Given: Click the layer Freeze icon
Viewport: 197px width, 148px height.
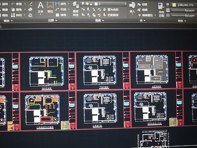Looking at the screenshot, I should (x=94, y=9).
